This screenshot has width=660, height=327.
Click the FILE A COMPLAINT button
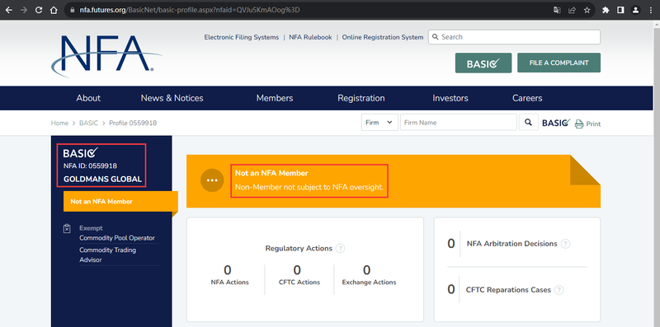tap(559, 63)
